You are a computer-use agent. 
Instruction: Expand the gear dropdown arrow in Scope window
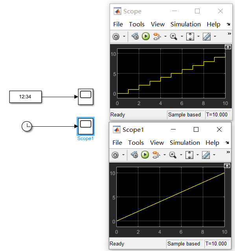[124, 37]
